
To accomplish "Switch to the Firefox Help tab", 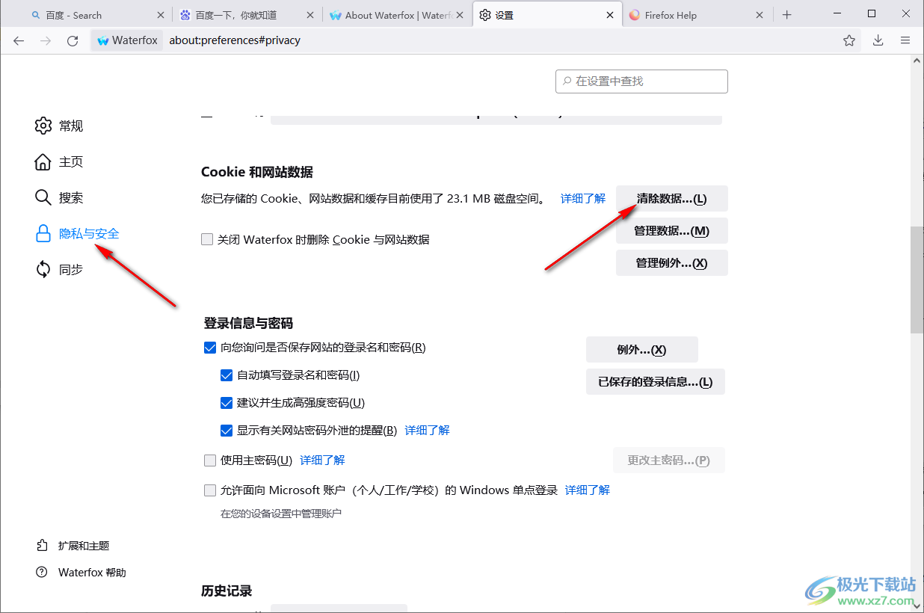I will pyautogui.click(x=697, y=15).
